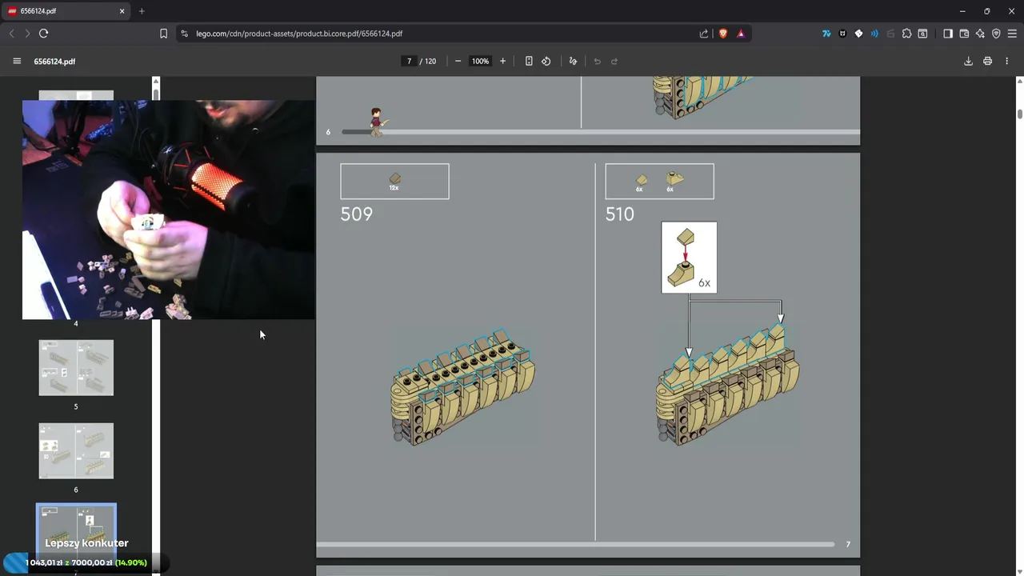This screenshot has width=1024, height=576.
Task: Click the address bar URL
Action: (x=299, y=34)
